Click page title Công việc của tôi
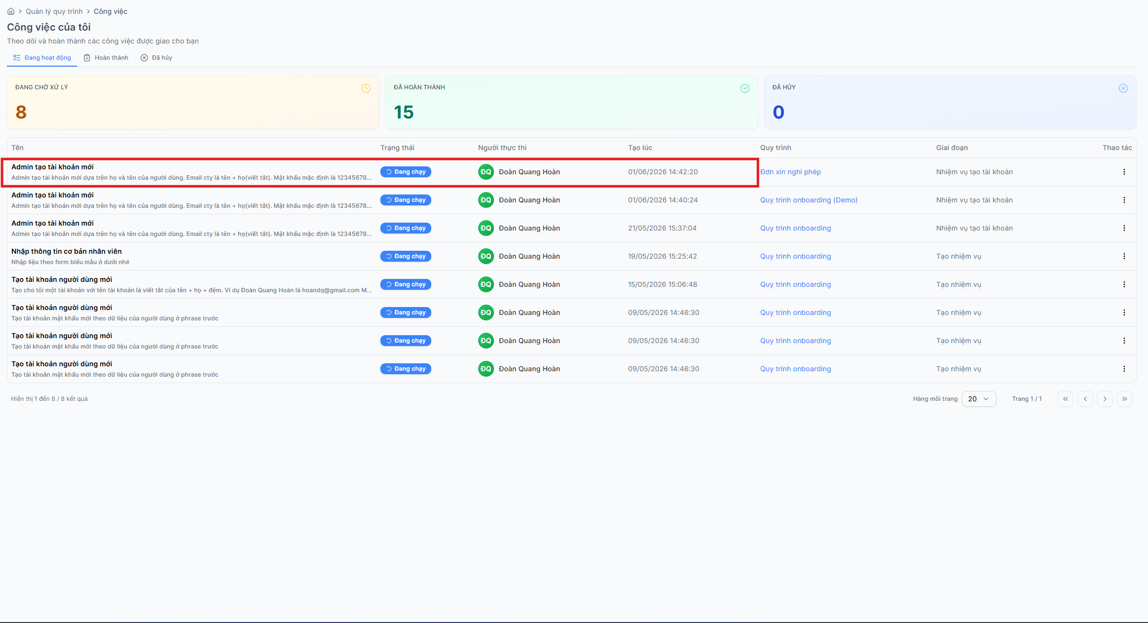The height and width of the screenshot is (623, 1148). point(48,27)
